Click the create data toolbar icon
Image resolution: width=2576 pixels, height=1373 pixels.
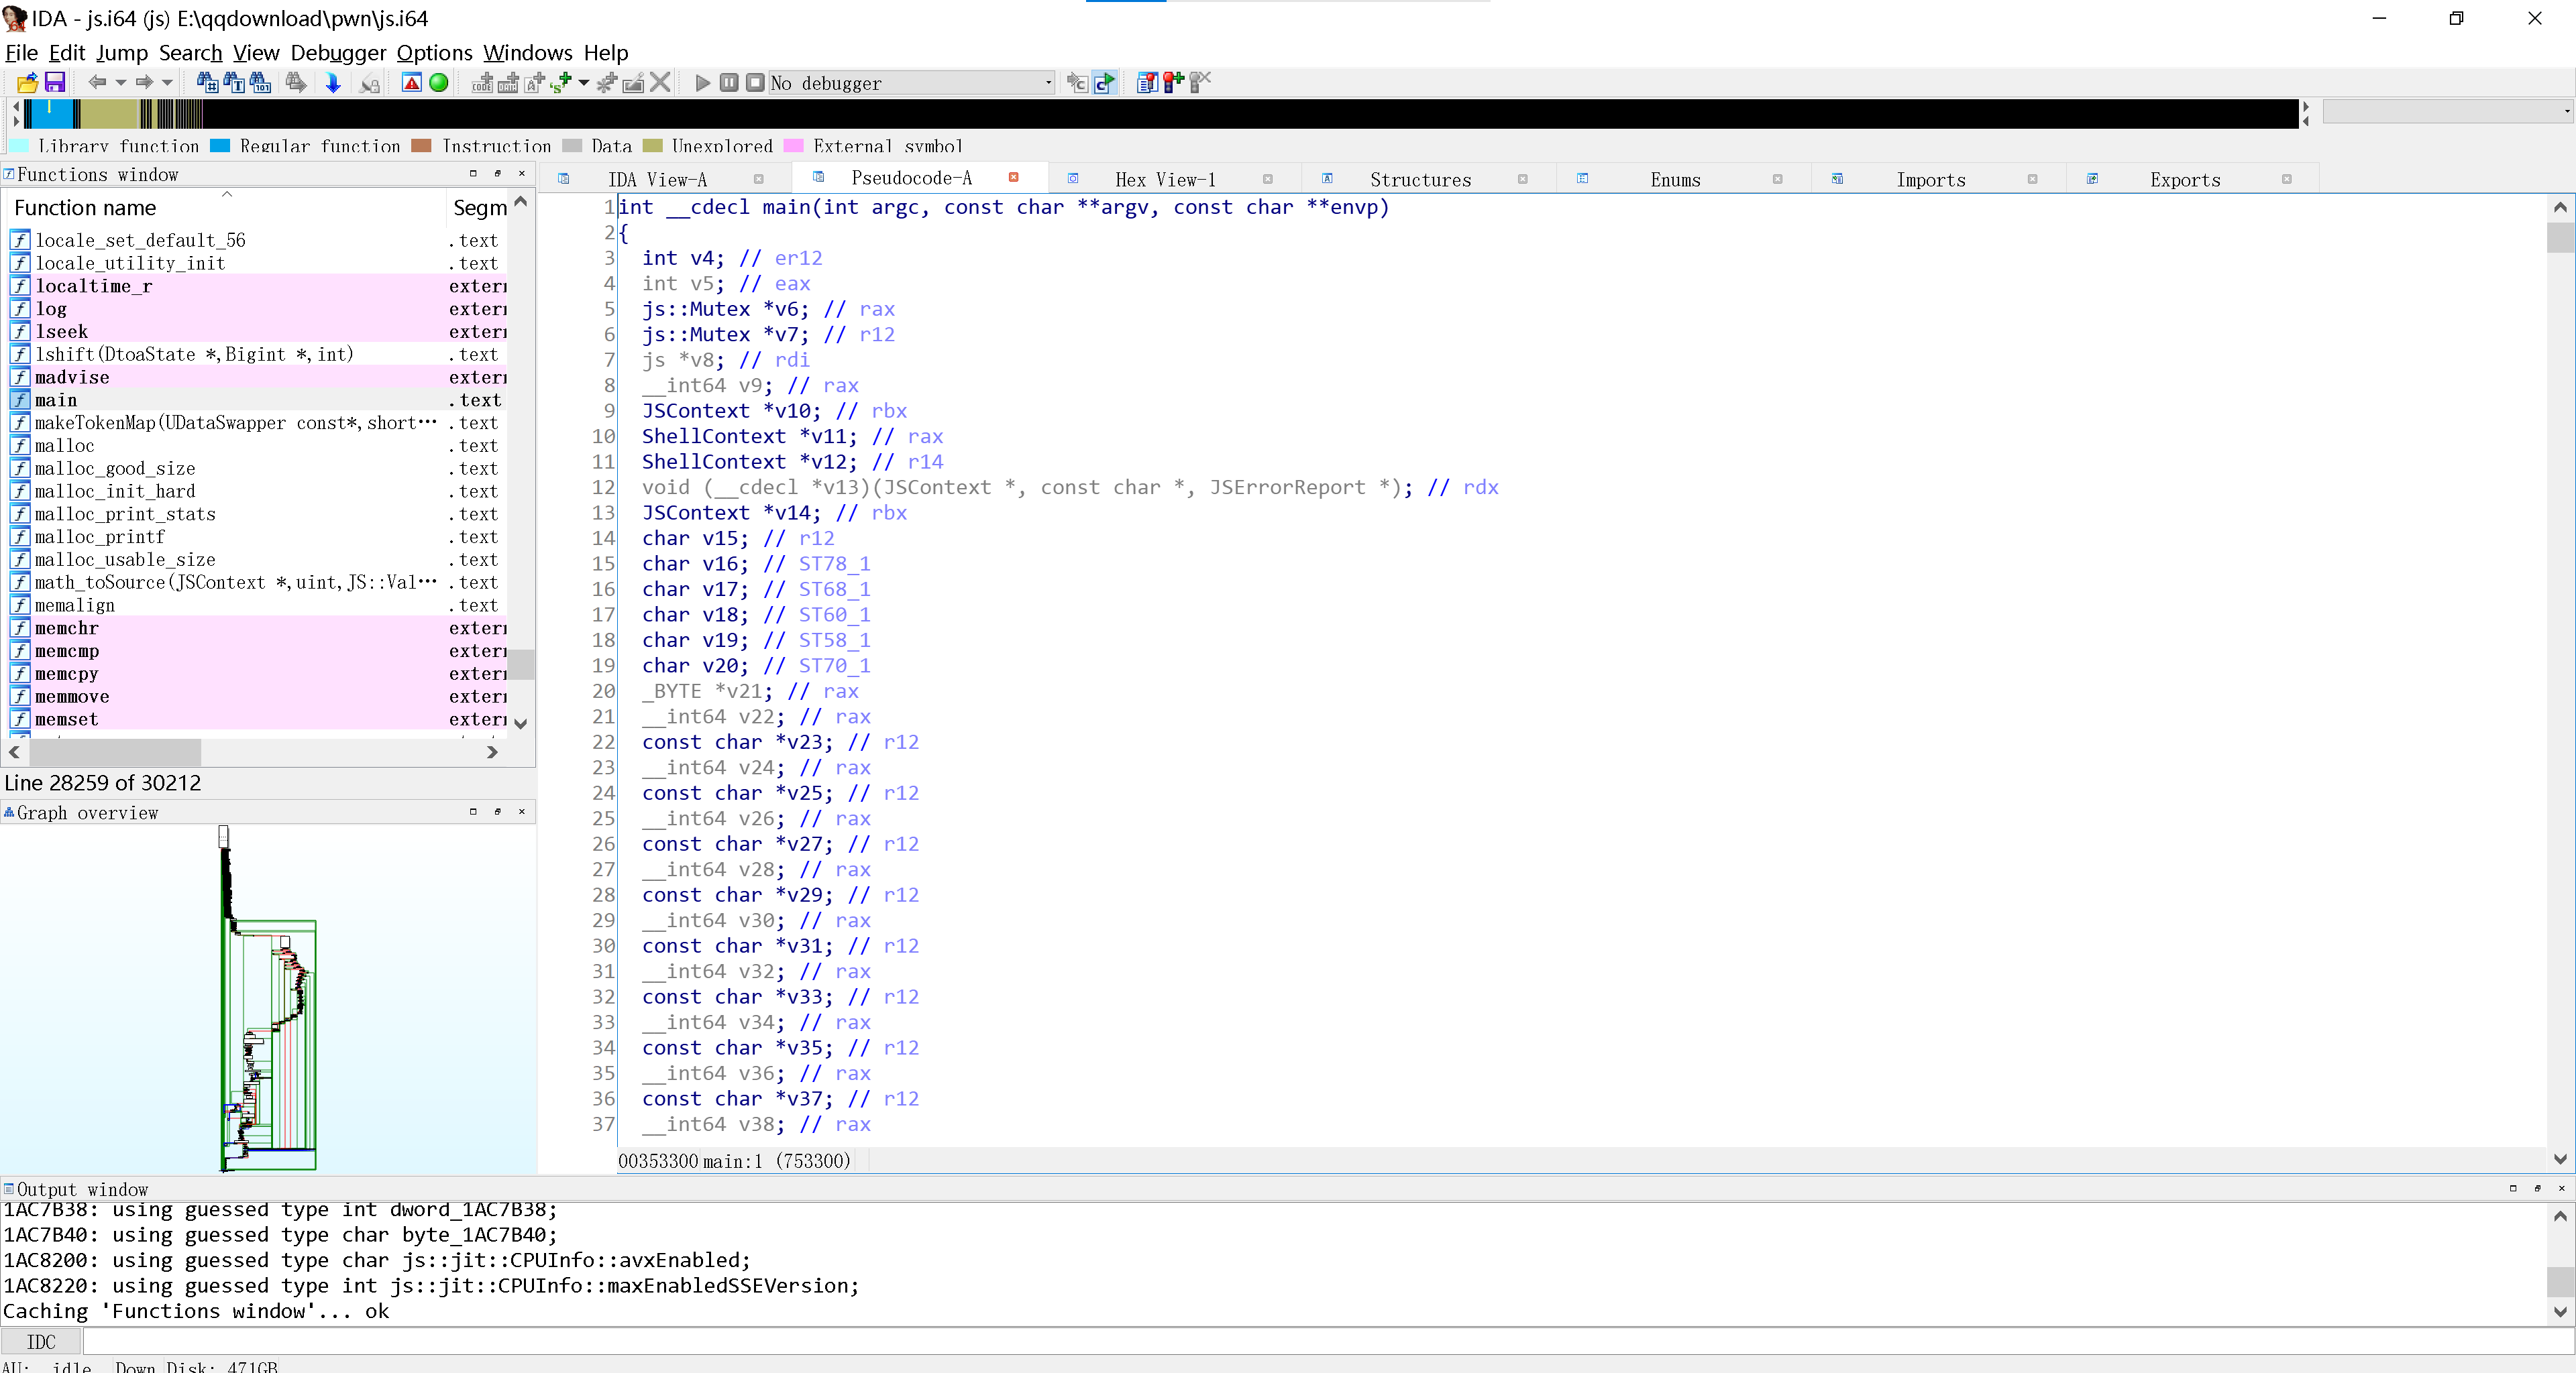coord(507,83)
